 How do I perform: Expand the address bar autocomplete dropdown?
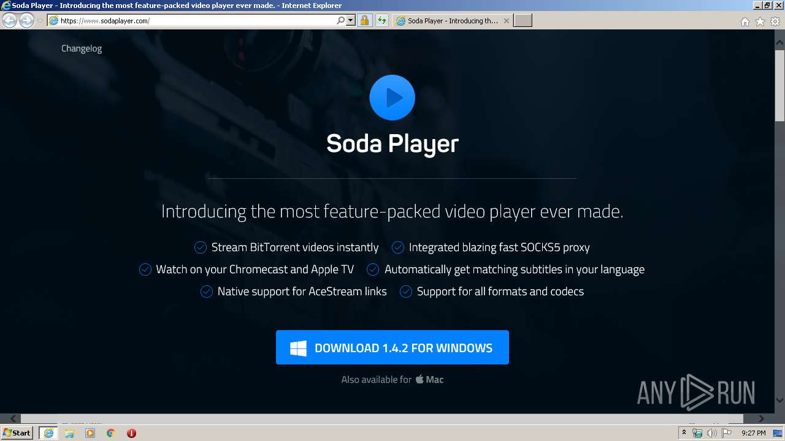(351, 20)
